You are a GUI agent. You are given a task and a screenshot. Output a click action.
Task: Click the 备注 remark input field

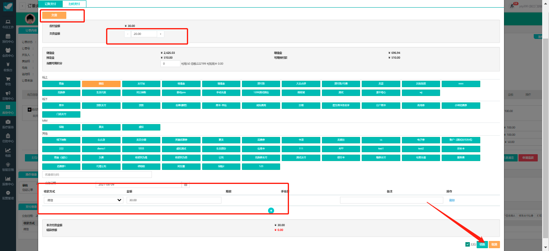click(x=391, y=200)
